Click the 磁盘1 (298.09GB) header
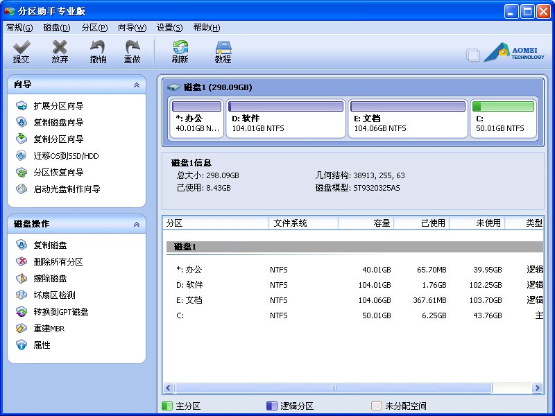This screenshot has width=555, height=416. tap(218, 87)
